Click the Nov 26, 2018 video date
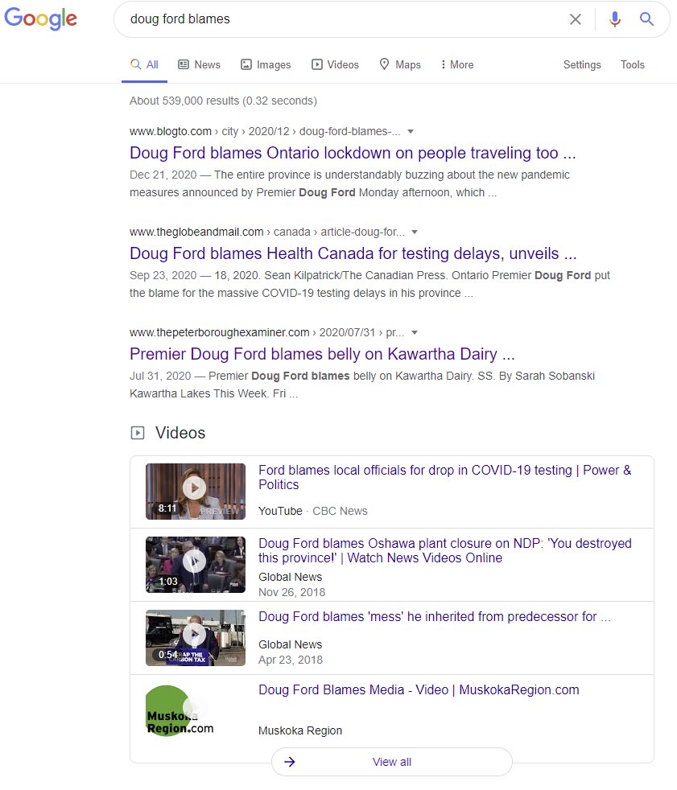This screenshot has height=790, width=677. (292, 592)
